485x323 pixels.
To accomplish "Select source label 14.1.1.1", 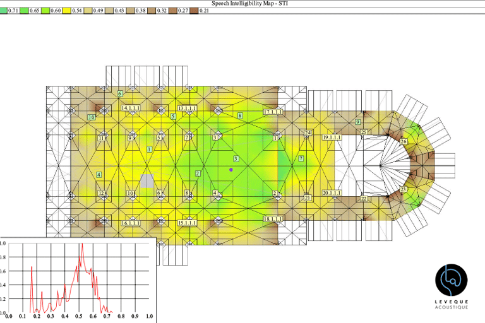I will (x=130, y=108).
